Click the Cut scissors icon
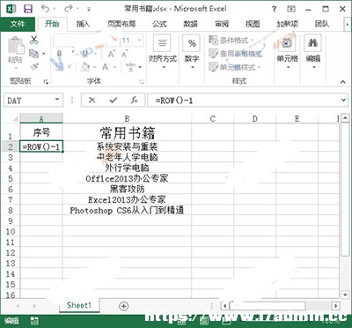Screen dimensions: 352x328 [x=34, y=40]
